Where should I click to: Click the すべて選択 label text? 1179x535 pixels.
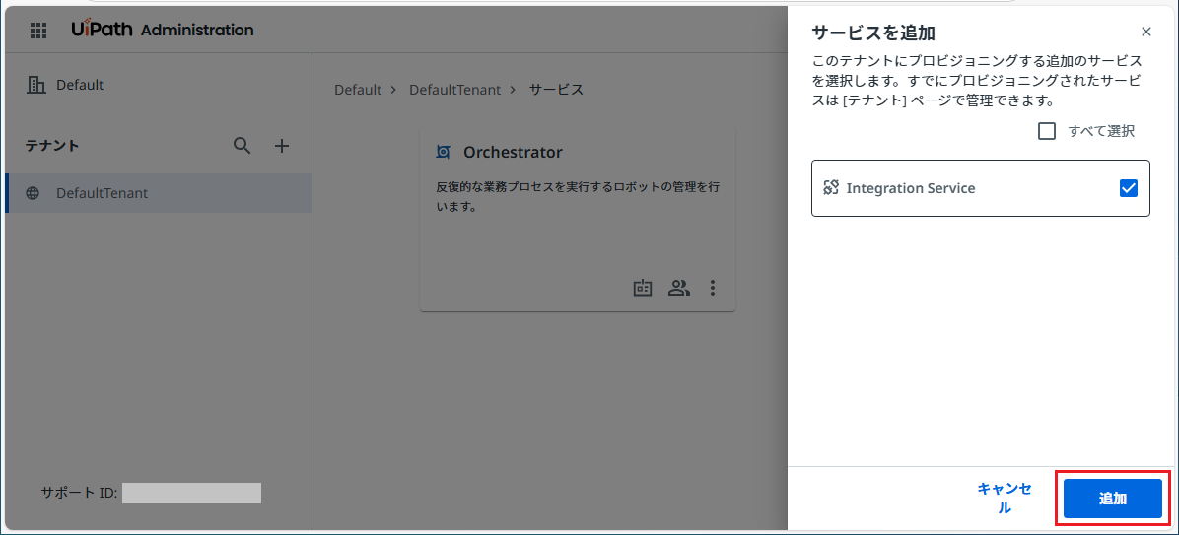pyautogui.click(x=1101, y=131)
